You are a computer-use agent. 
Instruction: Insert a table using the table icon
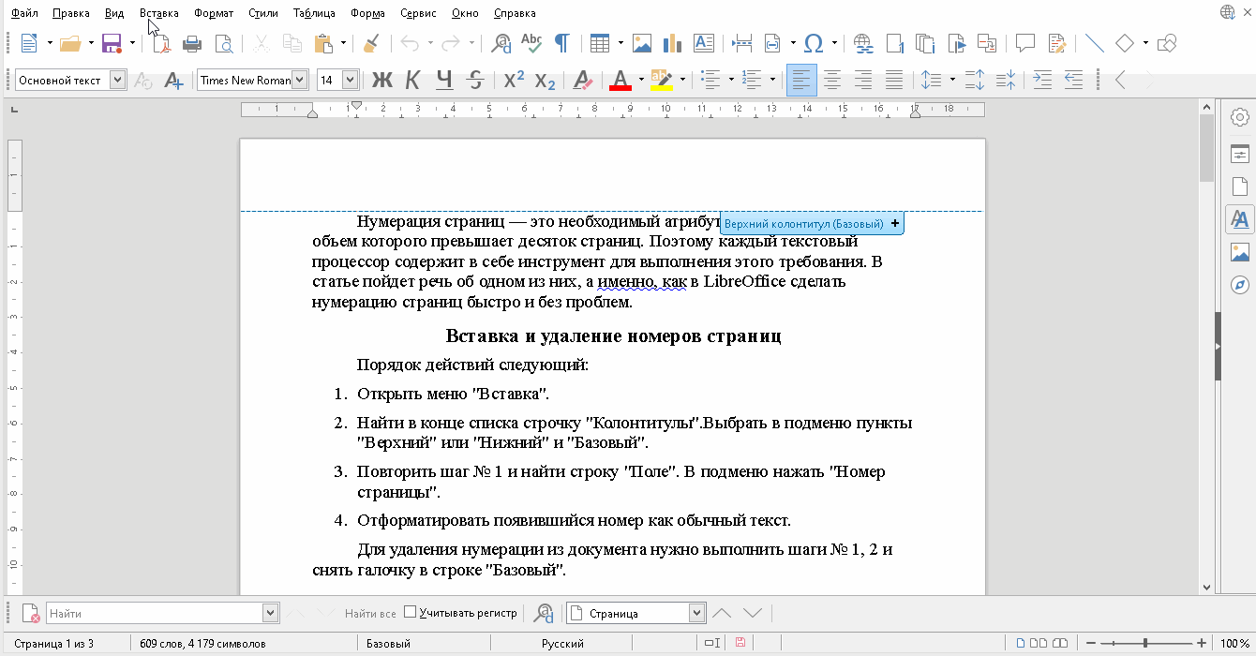click(x=600, y=43)
